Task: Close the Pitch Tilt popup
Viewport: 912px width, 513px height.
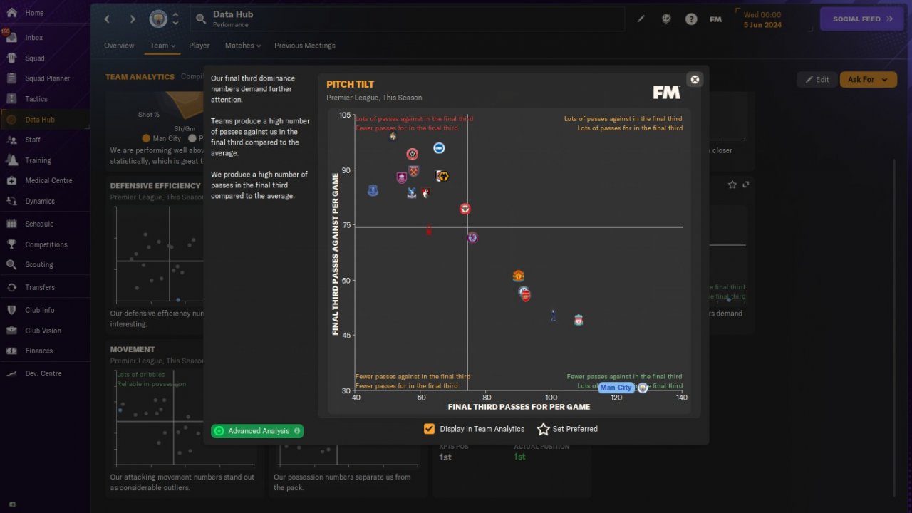Action: coord(695,79)
